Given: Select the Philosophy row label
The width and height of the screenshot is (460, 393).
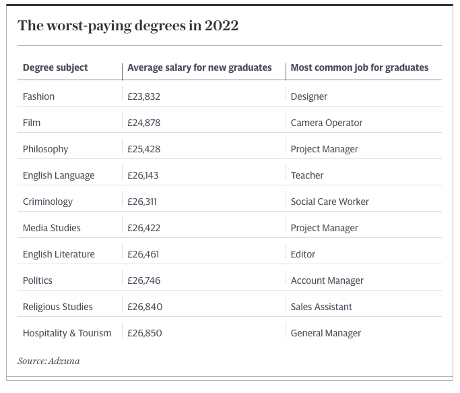Looking at the screenshot, I should pyautogui.click(x=46, y=150).
